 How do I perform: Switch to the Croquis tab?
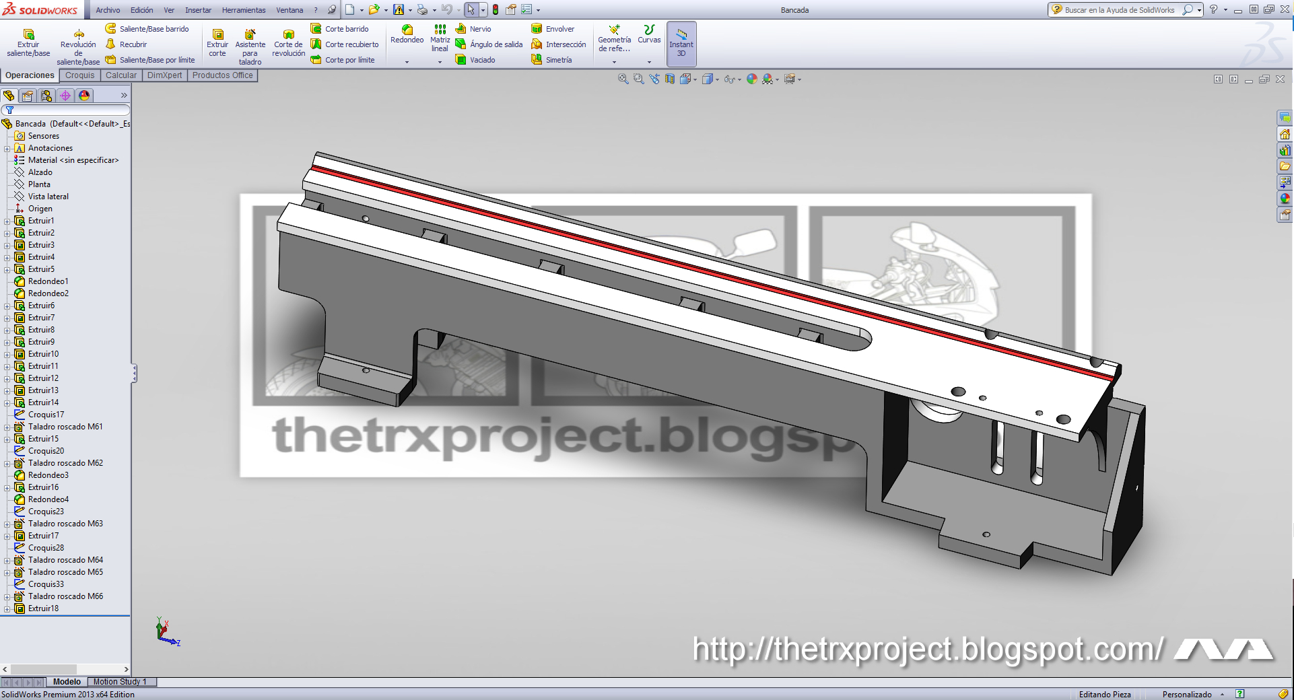coord(79,75)
